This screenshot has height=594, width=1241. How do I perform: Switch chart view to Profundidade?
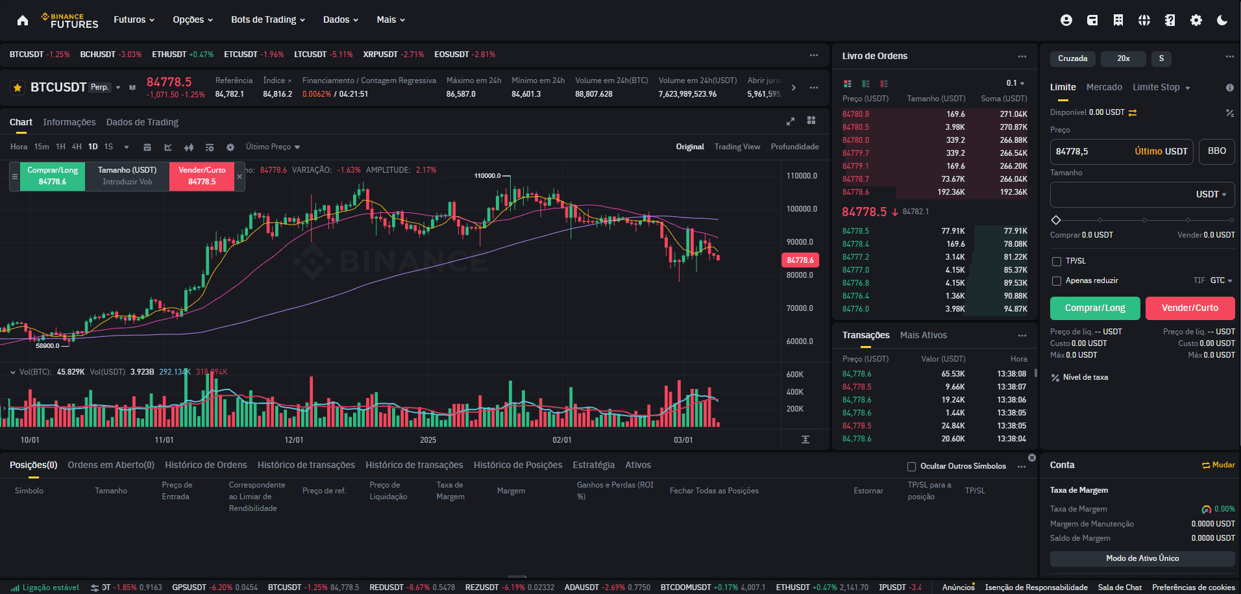pyautogui.click(x=794, y=147)
